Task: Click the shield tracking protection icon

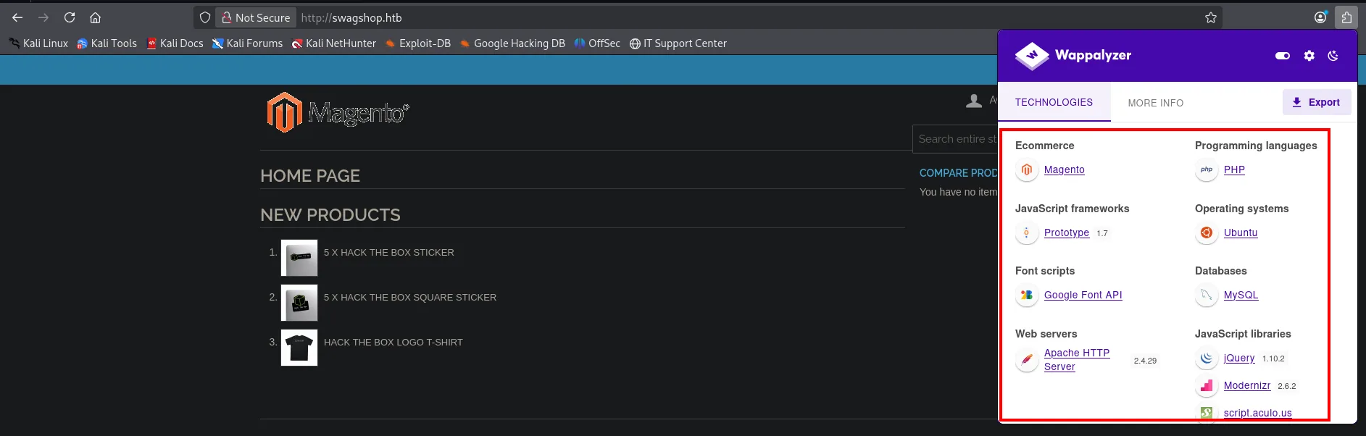Action: tap(205, 17)
